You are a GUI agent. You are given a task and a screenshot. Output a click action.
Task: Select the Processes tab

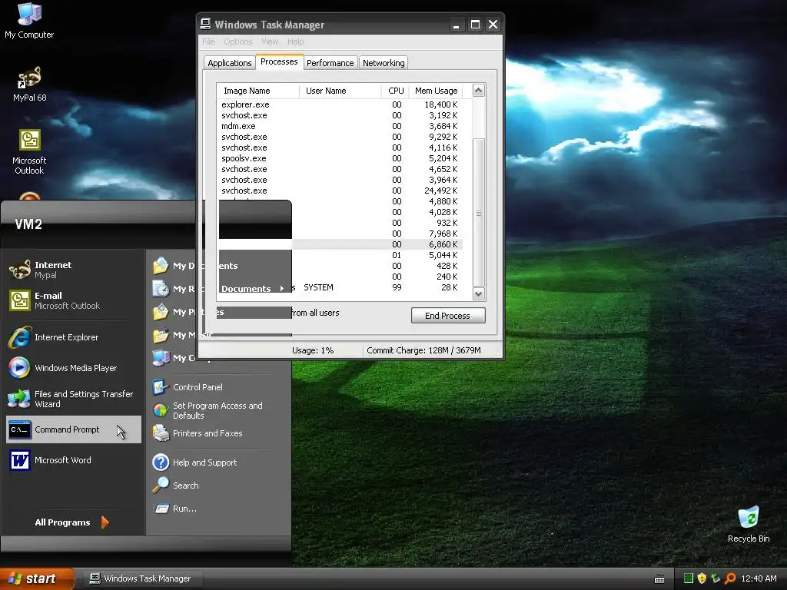click(x=279, y=61)
